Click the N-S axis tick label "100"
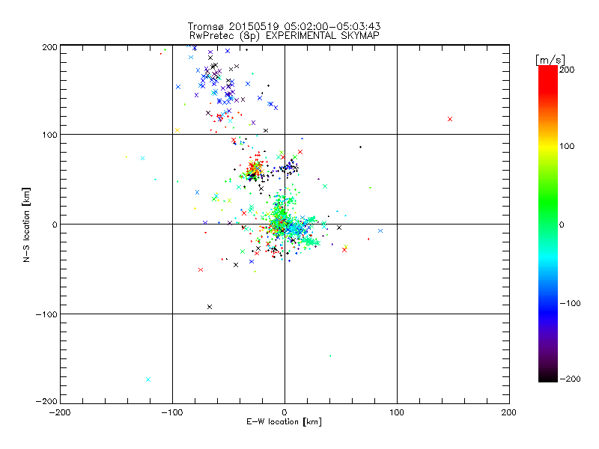 pos(49,135)
